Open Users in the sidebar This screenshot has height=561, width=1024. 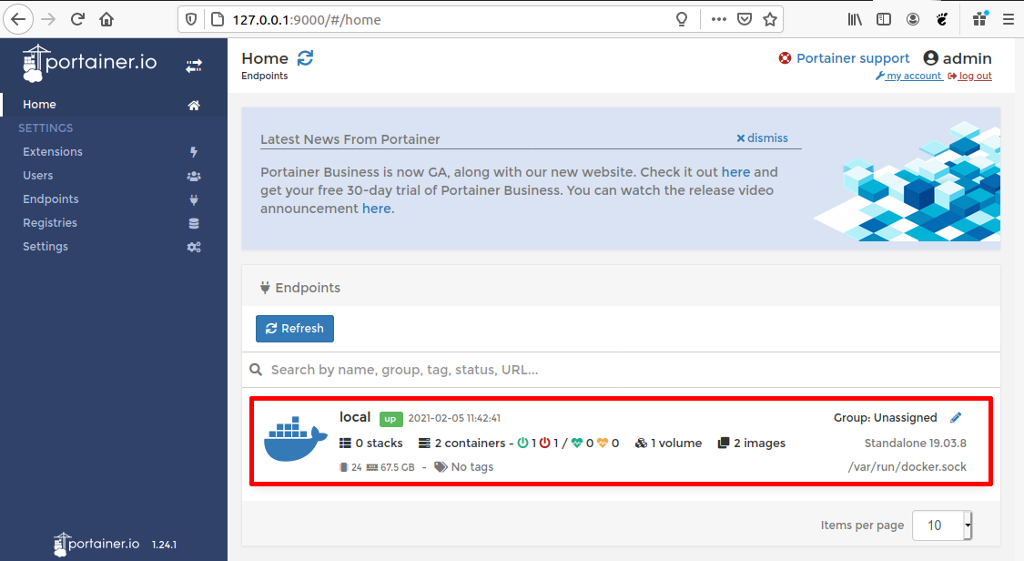coord(38,176)
